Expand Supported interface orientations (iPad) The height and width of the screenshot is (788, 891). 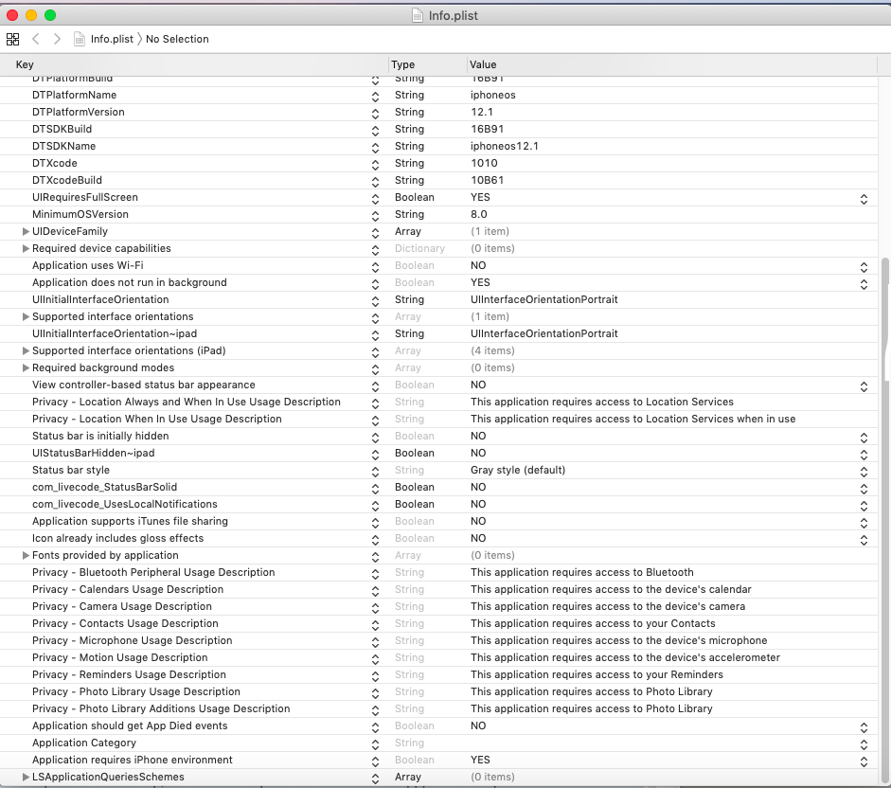[x=26, y=351]
